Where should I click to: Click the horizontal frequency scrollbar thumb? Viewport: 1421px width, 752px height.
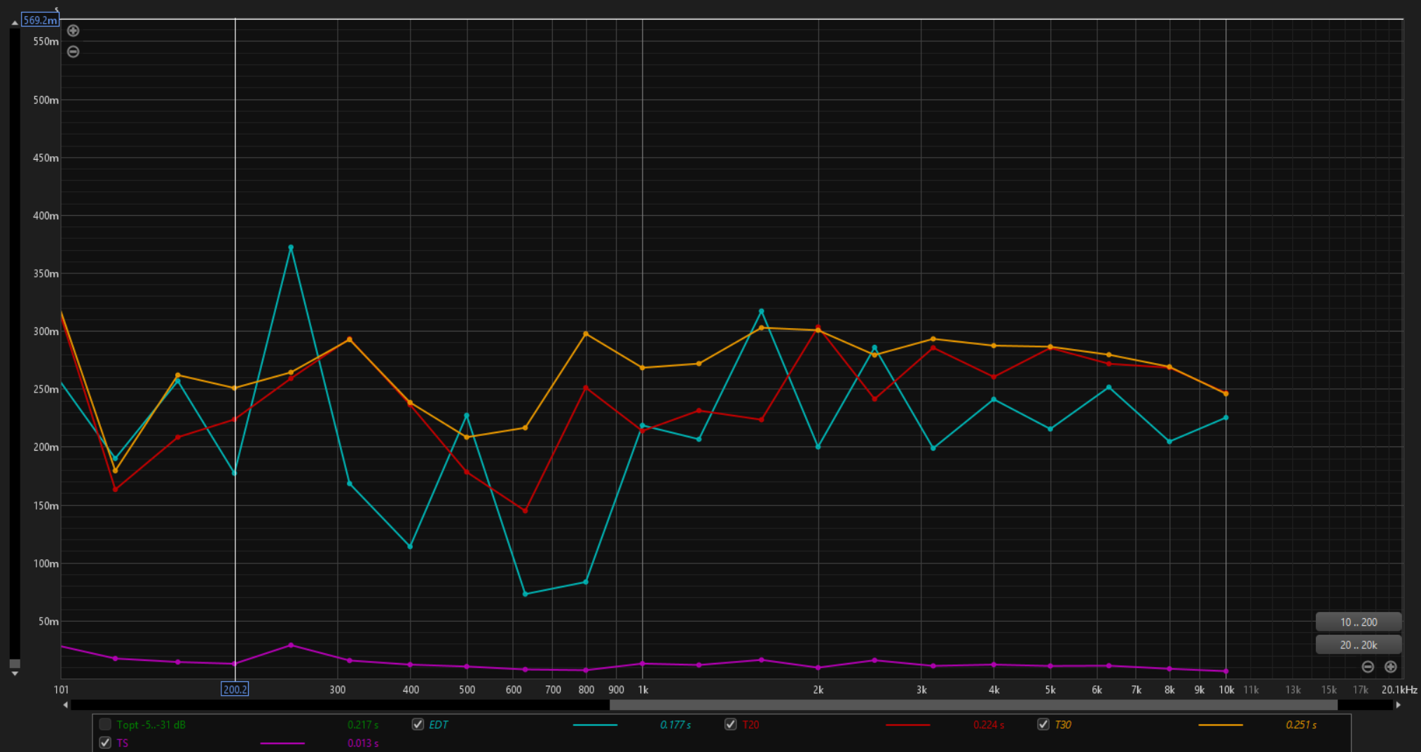(973, 705)
